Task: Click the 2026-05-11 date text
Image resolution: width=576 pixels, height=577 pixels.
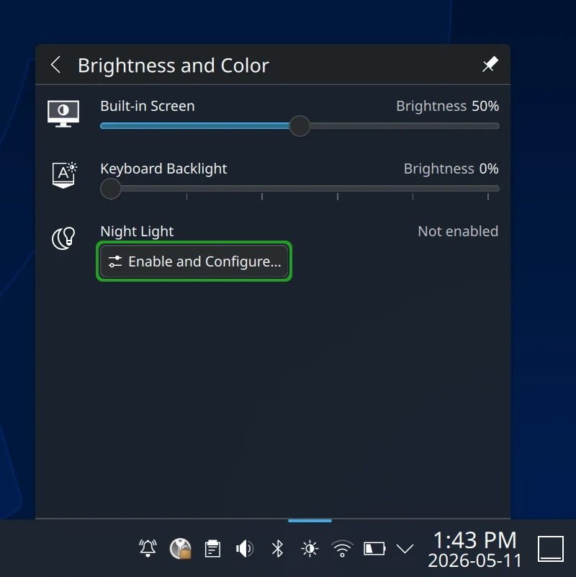Action: click(475, 560)
